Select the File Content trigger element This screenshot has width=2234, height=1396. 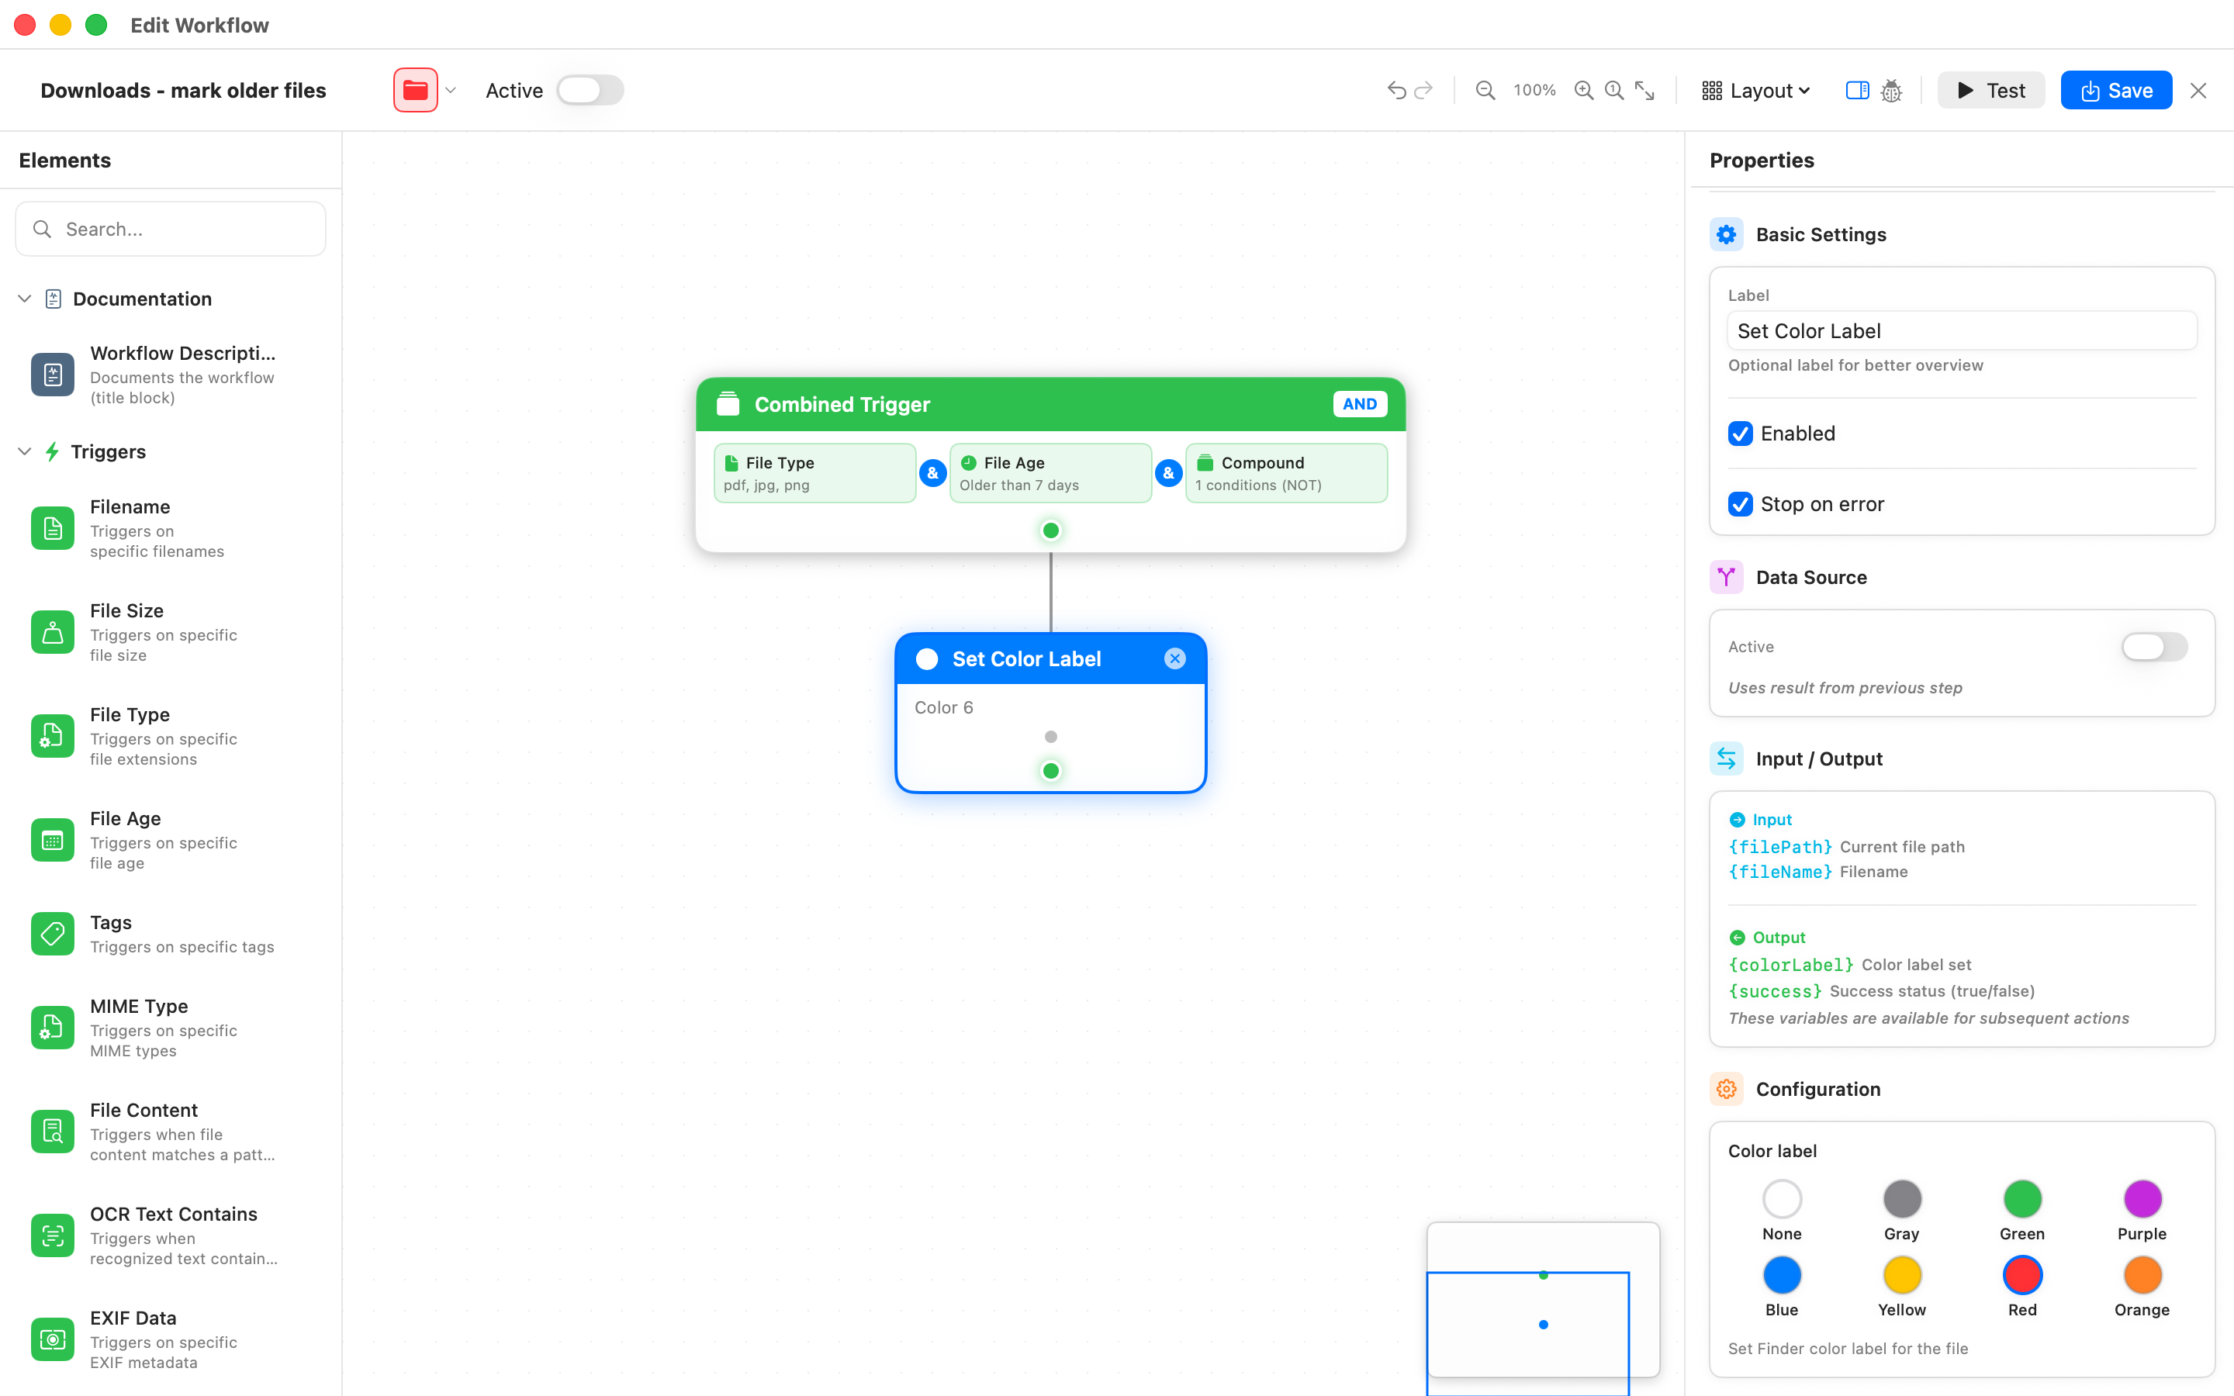pyautogui.click(x=171, y=1132)
